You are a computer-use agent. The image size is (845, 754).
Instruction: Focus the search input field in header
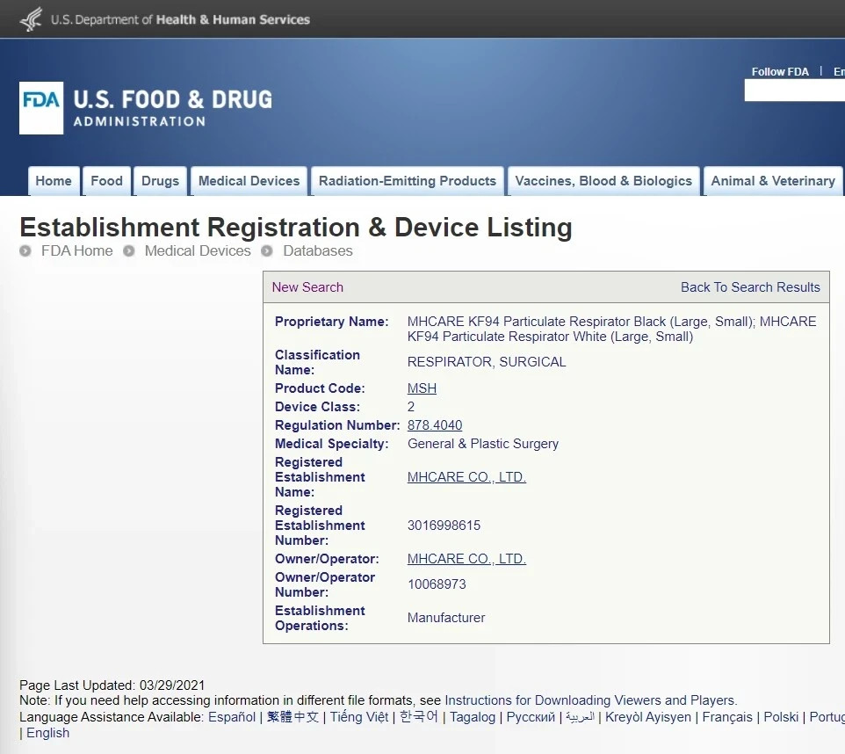(794, 90)
